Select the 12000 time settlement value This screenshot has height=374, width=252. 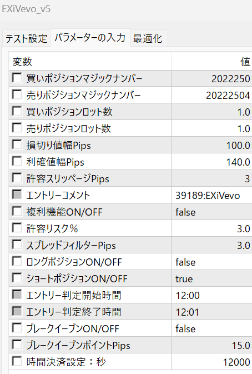[x=211, y=362]
